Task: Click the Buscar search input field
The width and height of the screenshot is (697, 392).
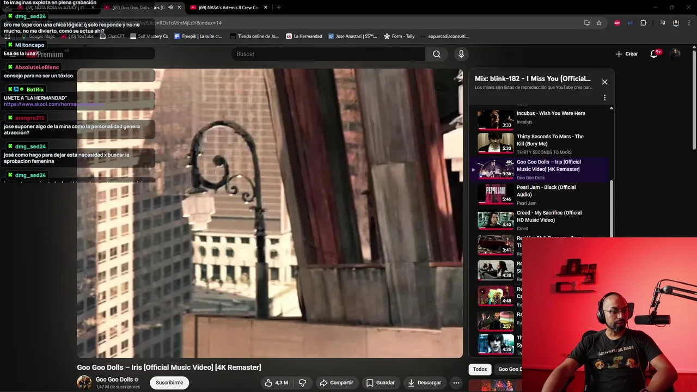Action: [x=328, y=54]
